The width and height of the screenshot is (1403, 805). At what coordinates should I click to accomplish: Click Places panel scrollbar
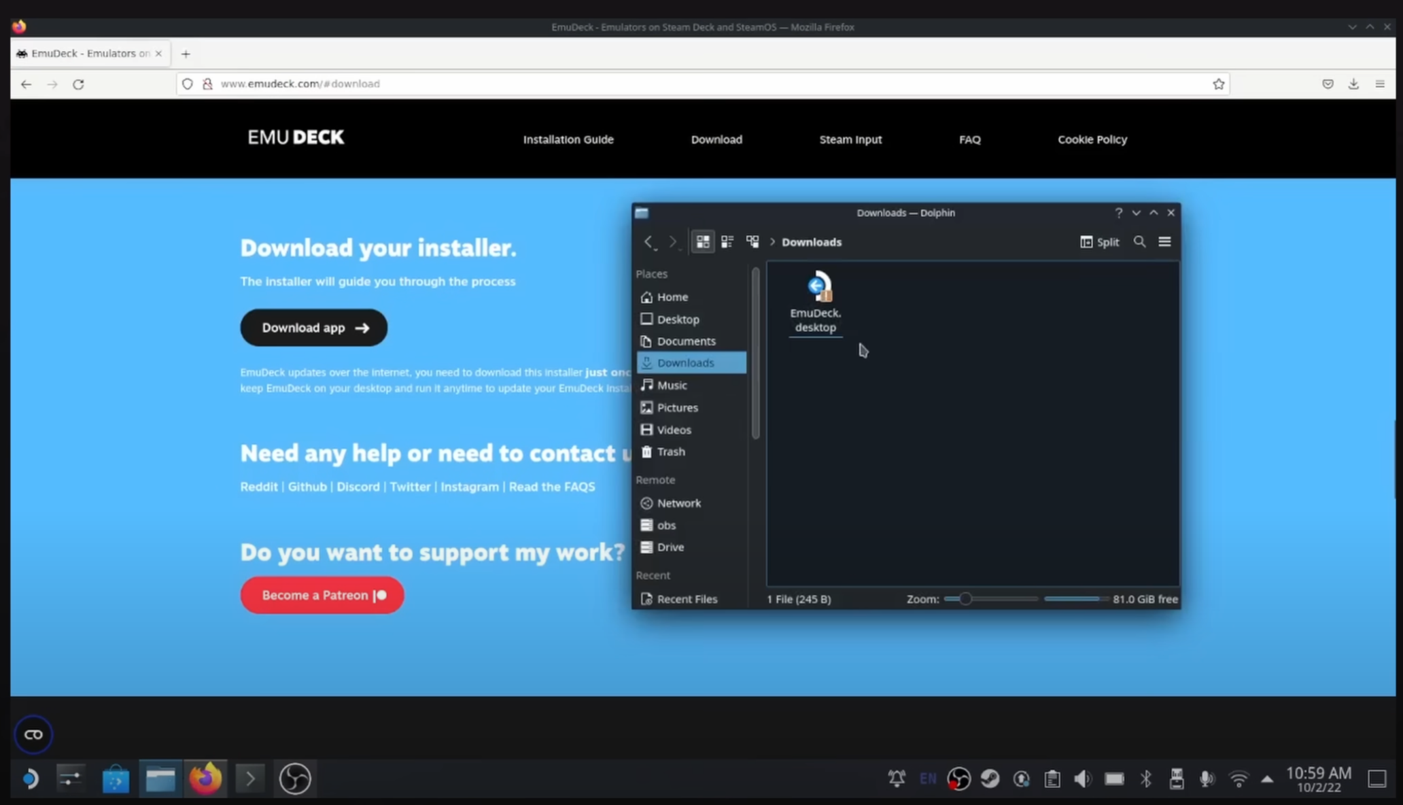coord(755,354)
